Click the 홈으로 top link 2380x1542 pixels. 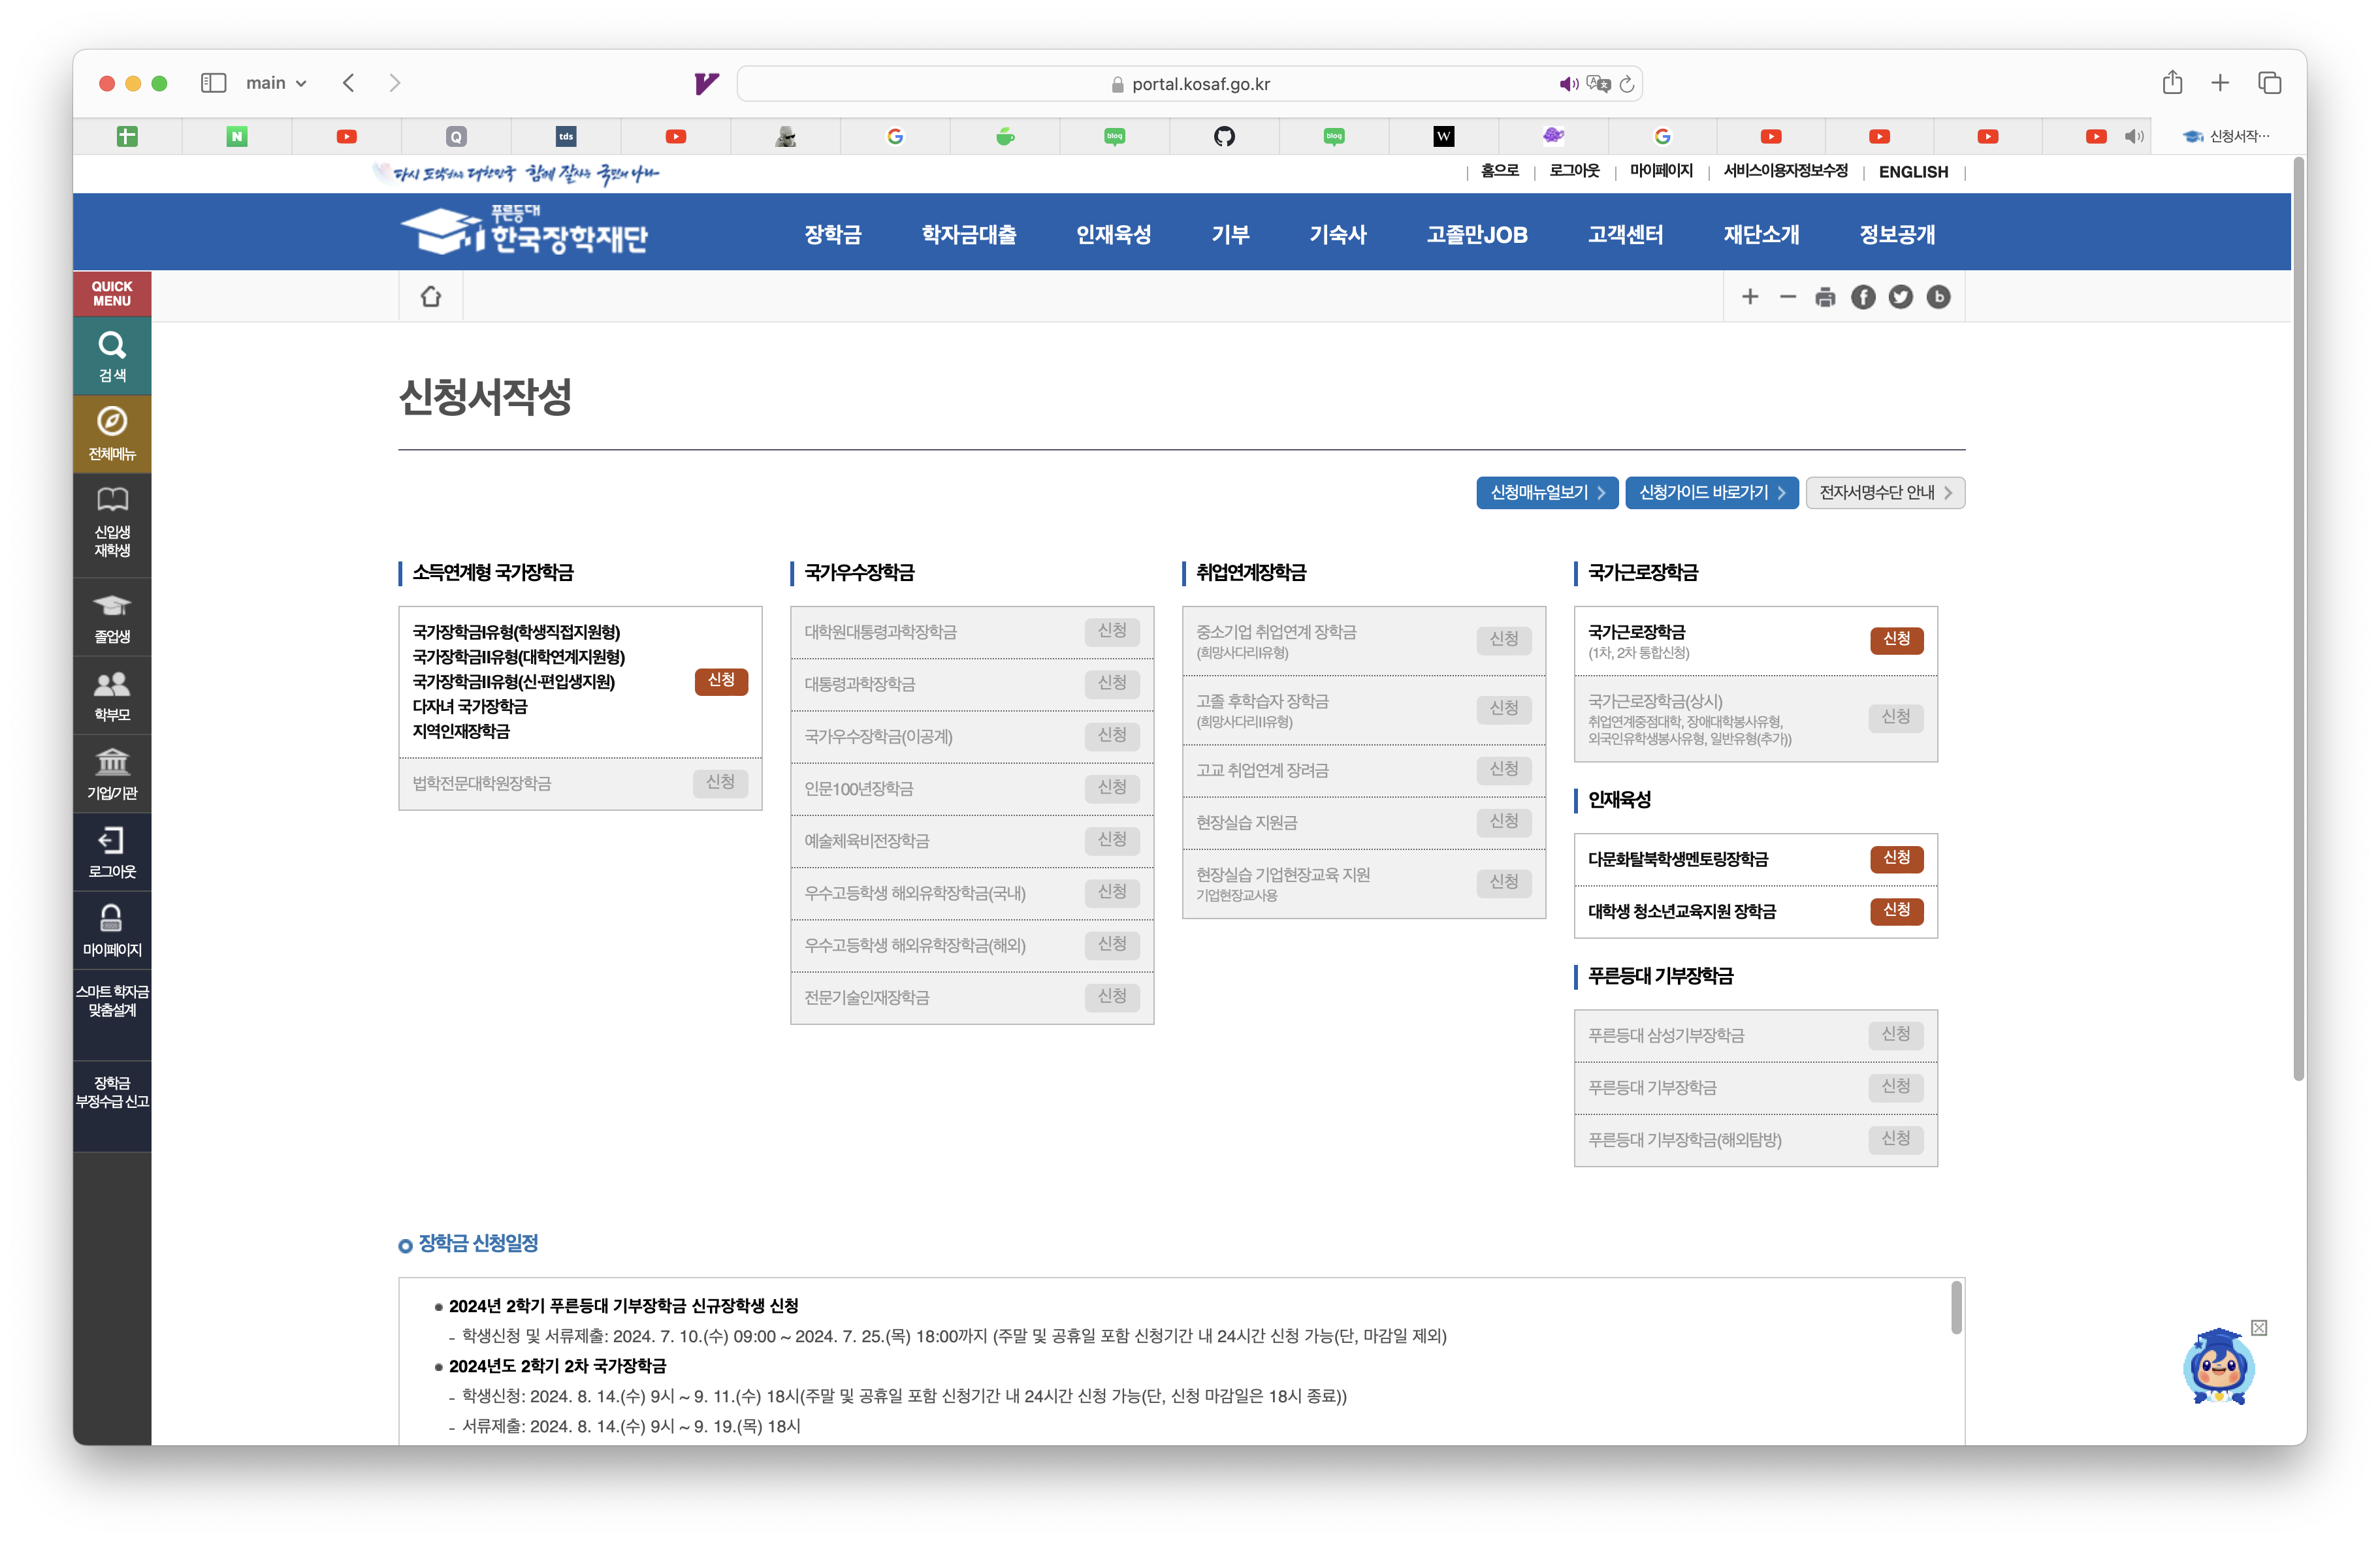(1499, 171)
